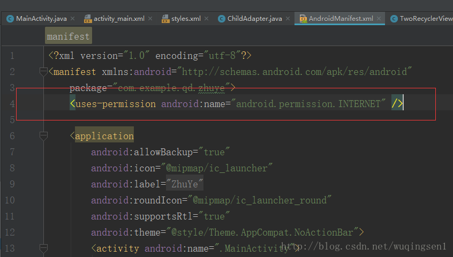Click line number 4 in gutter
Image resolution: width=453 pixels, height=257 pixels.
pyautogui.click(x=12, y=104)
